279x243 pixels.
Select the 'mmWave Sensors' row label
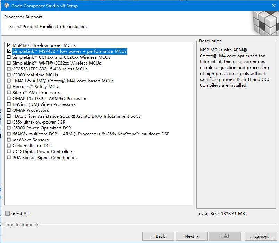point(31,140)
